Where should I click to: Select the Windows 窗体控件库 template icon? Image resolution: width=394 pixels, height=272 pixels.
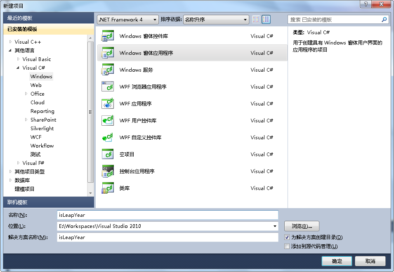pyautogui.click(x=108, y=36)
